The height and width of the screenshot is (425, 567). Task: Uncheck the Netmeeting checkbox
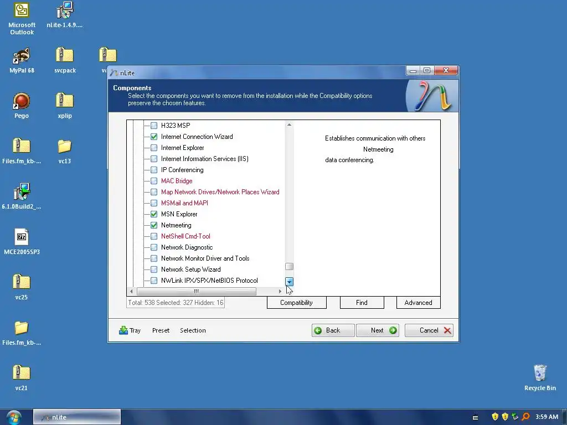[154, 225]
